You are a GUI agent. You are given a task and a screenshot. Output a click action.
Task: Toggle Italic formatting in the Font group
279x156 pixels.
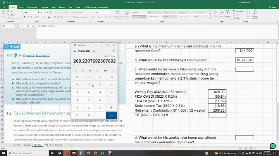click(x=28, y=17)
